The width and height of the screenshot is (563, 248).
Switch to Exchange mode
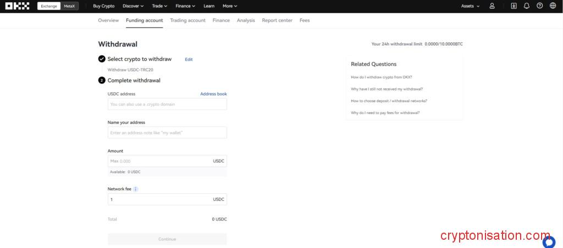coord(49,6)
